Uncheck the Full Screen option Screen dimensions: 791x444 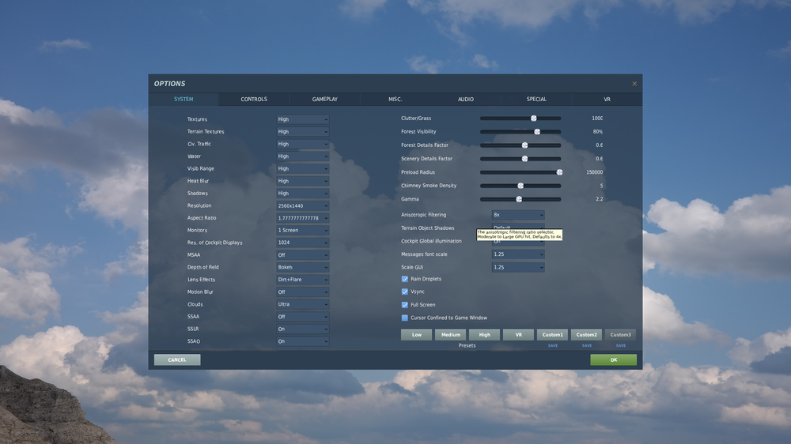click(x=404, y=305)
